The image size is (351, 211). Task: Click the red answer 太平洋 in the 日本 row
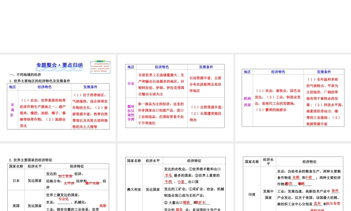coord(69,184)
